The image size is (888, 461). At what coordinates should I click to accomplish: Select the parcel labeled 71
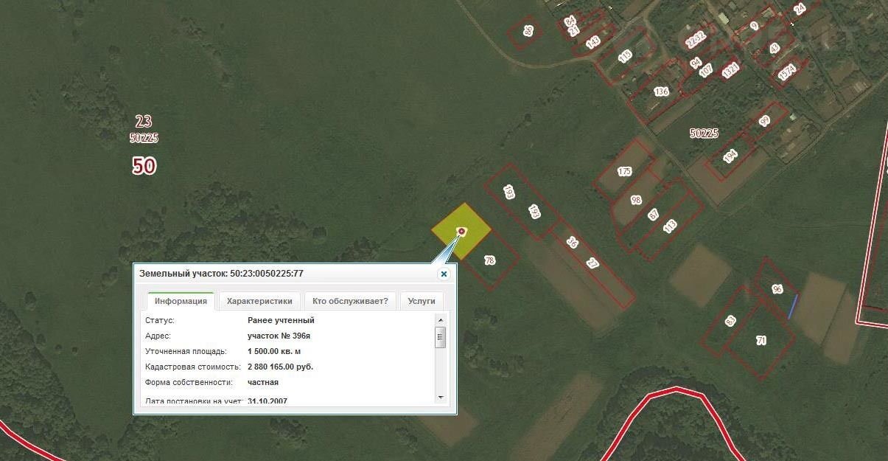(x=761, y=340)
